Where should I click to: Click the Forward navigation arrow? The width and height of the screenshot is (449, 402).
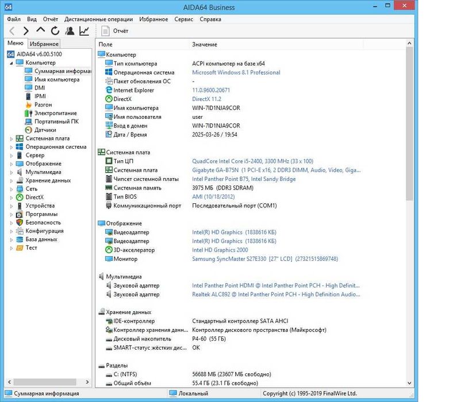point(26,31)
